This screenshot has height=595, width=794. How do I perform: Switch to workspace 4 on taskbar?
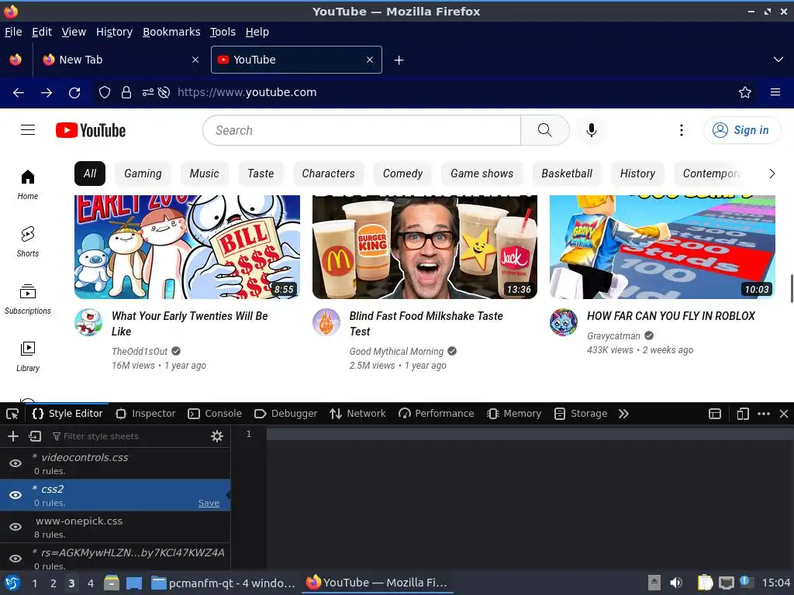[x=90, y=583]
